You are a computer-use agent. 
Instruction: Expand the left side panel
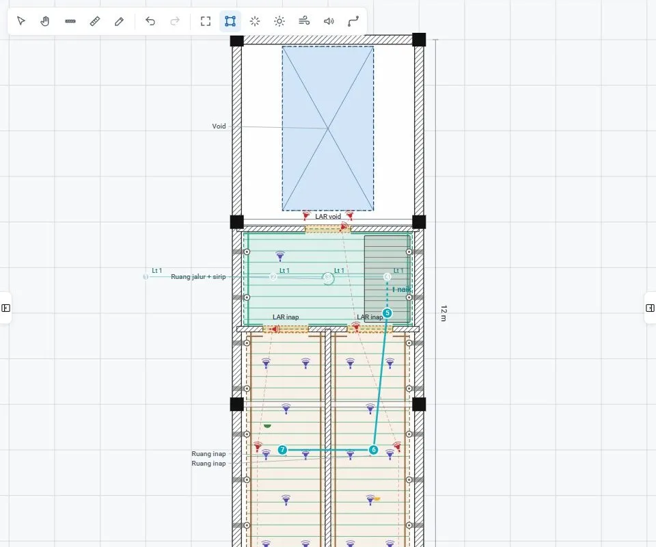[x=6, y=308]
